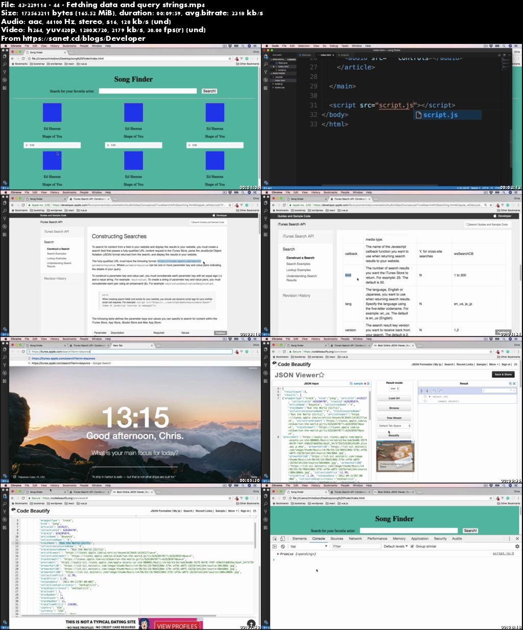Viewport: 523px width, 630px height.
Task: Expand the Promise pending entry
Action: [x=278, y=554]
